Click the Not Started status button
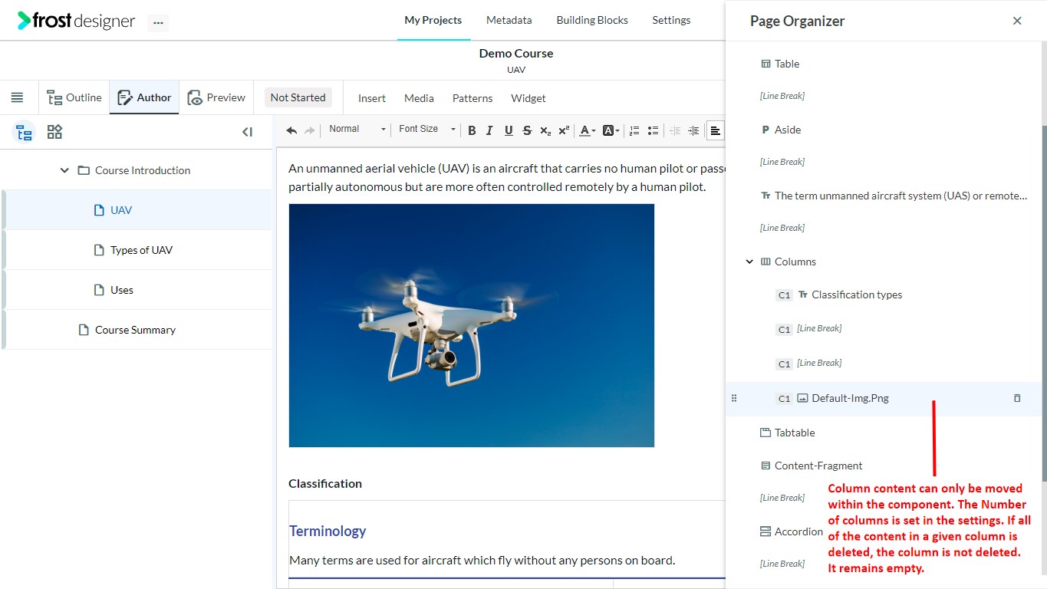 pos(298,97)
